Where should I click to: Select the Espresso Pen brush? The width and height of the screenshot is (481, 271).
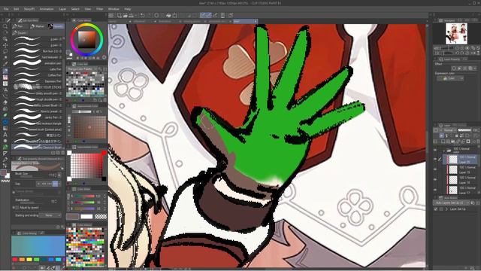click(x=38, y=81)
